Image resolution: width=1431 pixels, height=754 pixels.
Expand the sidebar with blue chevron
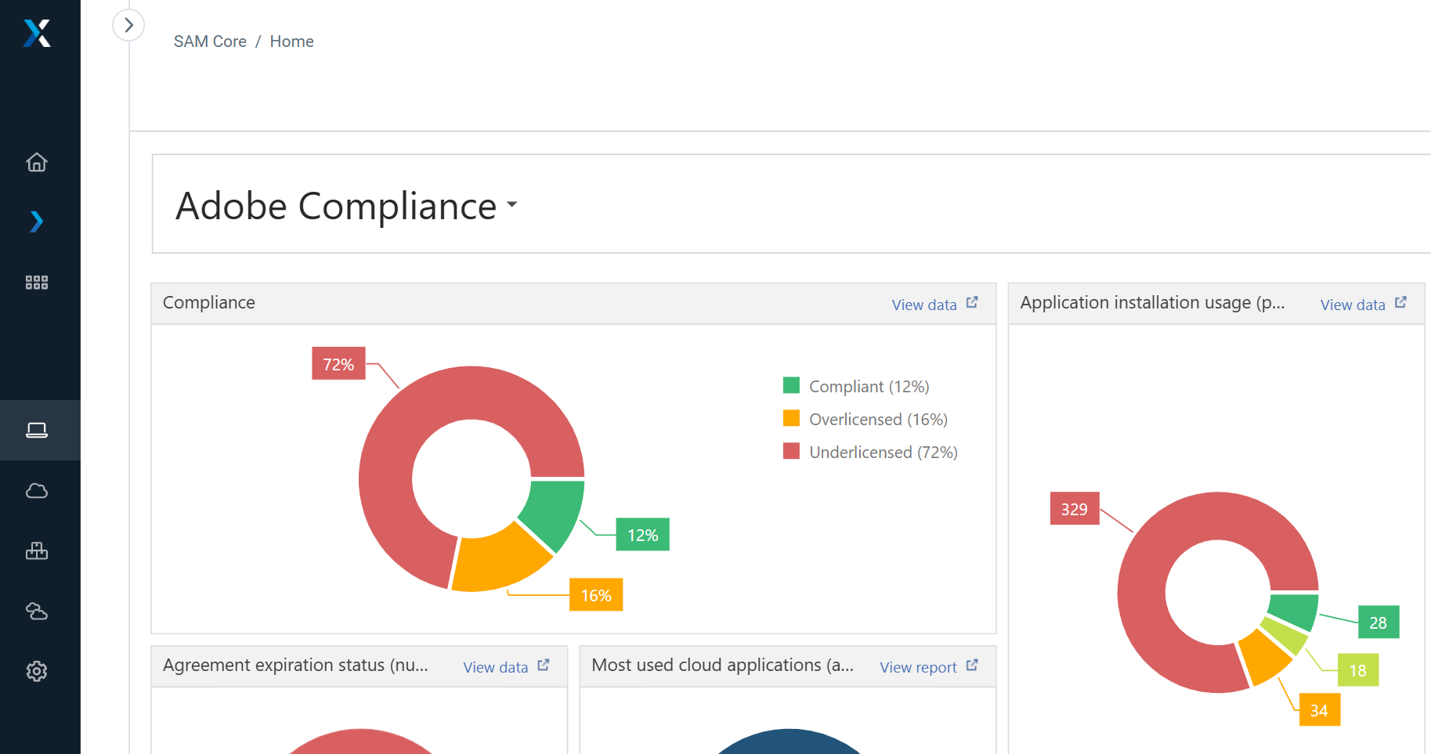point(37,222)
